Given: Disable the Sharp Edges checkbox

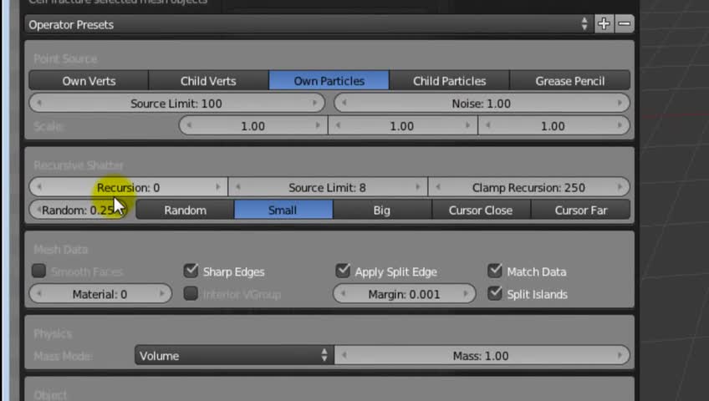Looking at the screenshot, I should click(191, 271).
